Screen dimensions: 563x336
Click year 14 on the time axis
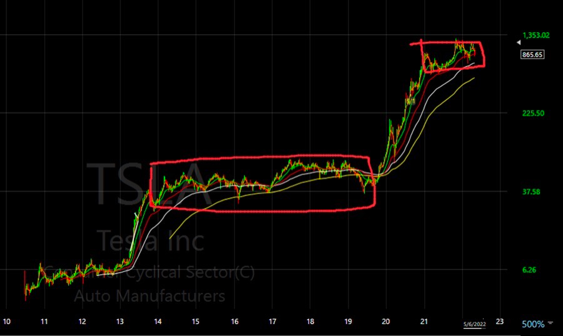158,321
